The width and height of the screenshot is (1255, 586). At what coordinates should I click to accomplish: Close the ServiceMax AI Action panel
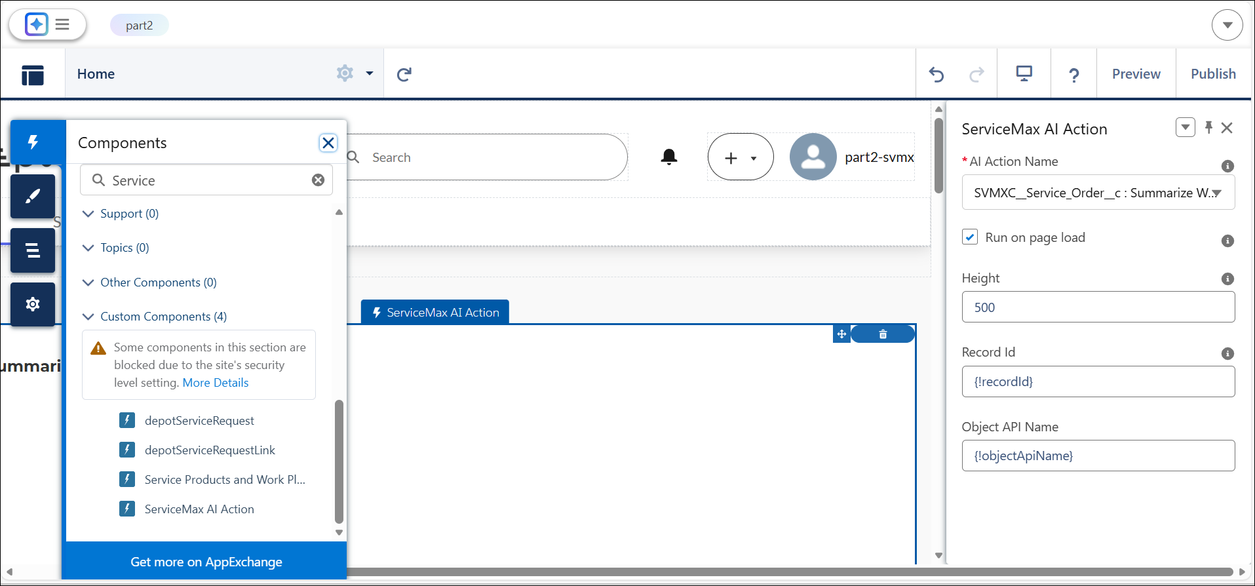pos(1227,128)
